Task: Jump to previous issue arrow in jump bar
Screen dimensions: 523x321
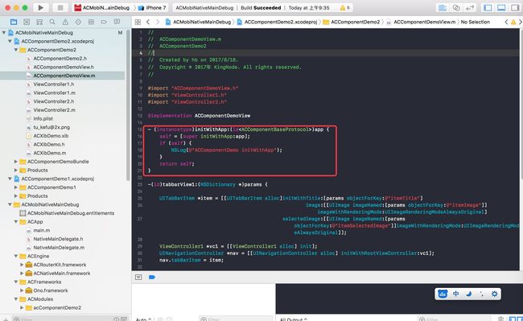Action: [506, 22]
